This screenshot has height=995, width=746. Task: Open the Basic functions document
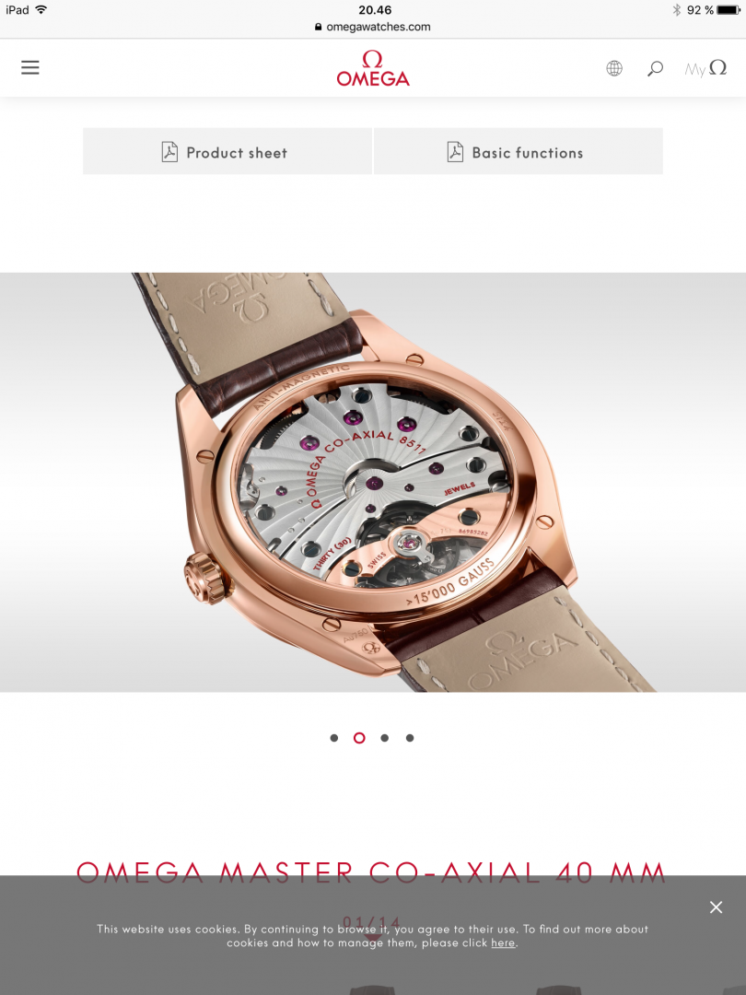519,151
